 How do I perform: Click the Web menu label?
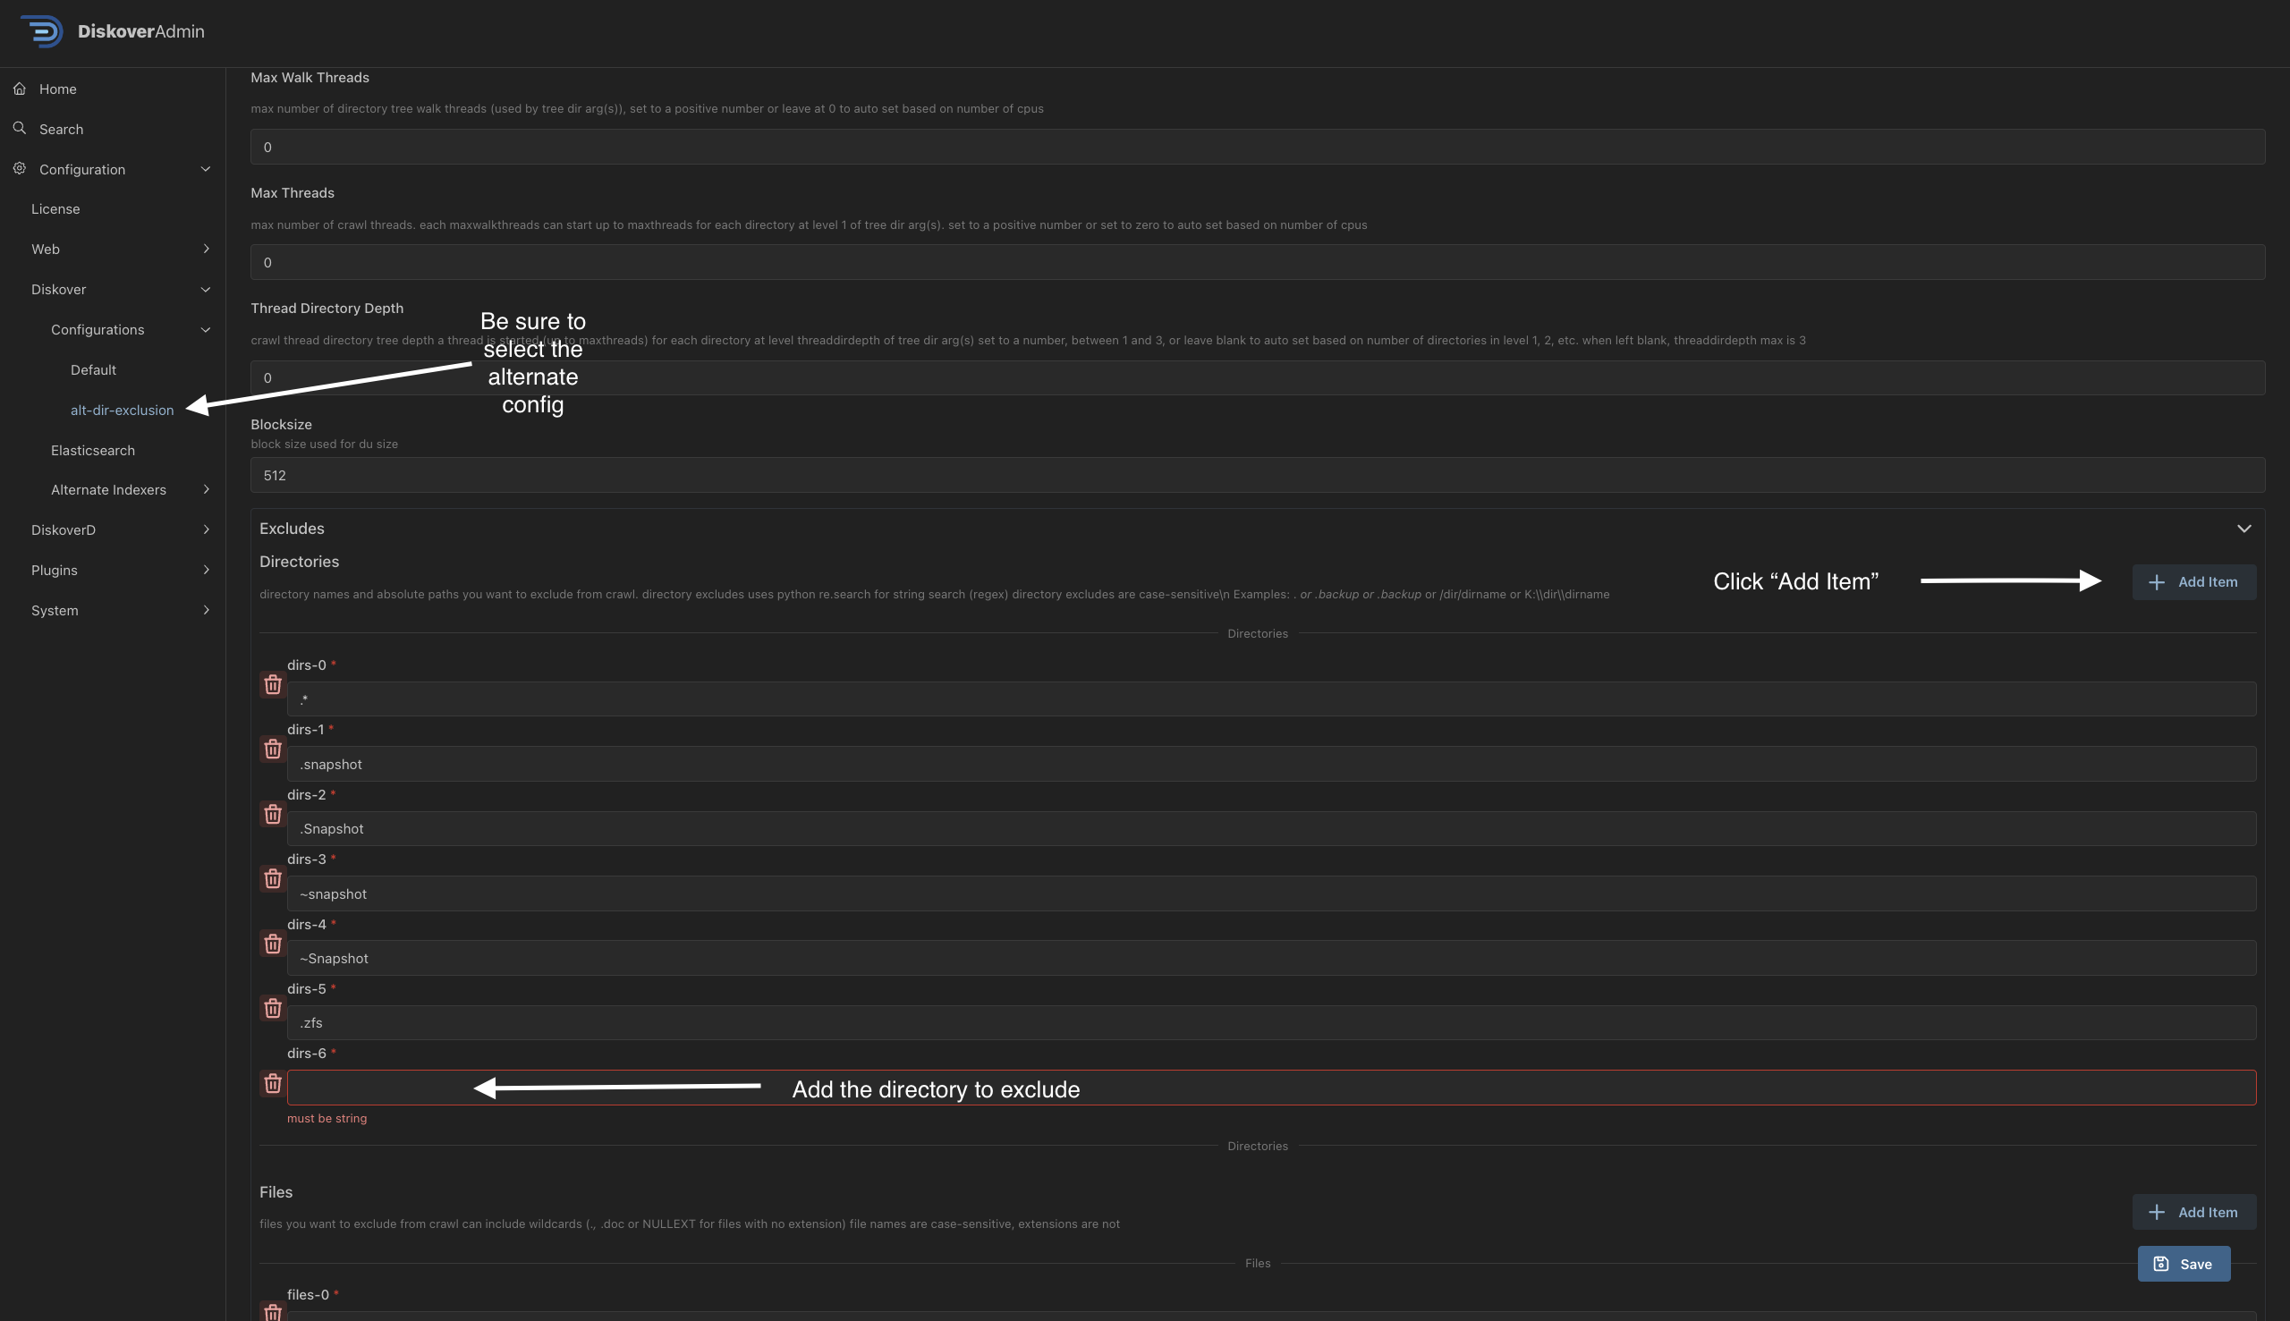pyautogui.click(x=46, y=249)
